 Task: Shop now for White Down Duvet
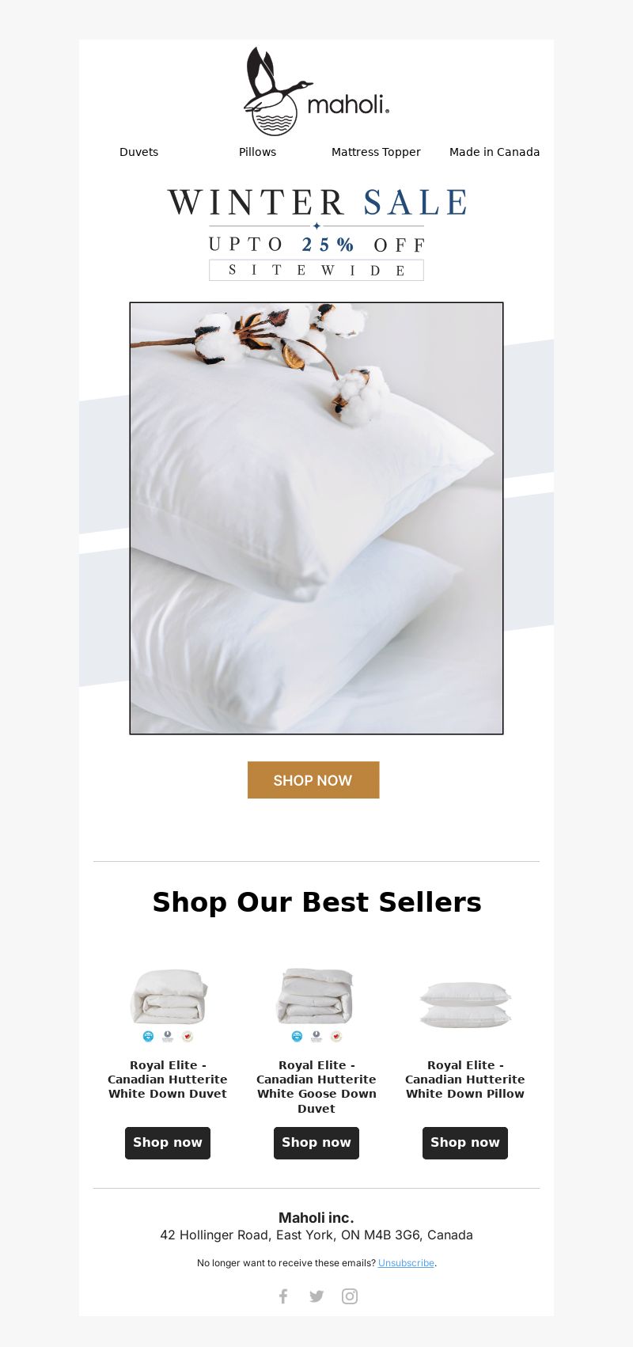168,1143
